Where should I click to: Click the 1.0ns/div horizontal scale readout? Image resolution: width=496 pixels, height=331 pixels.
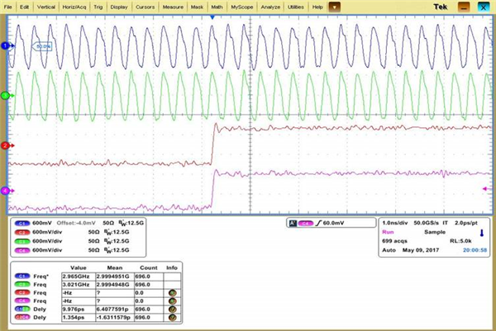point(395,223)
